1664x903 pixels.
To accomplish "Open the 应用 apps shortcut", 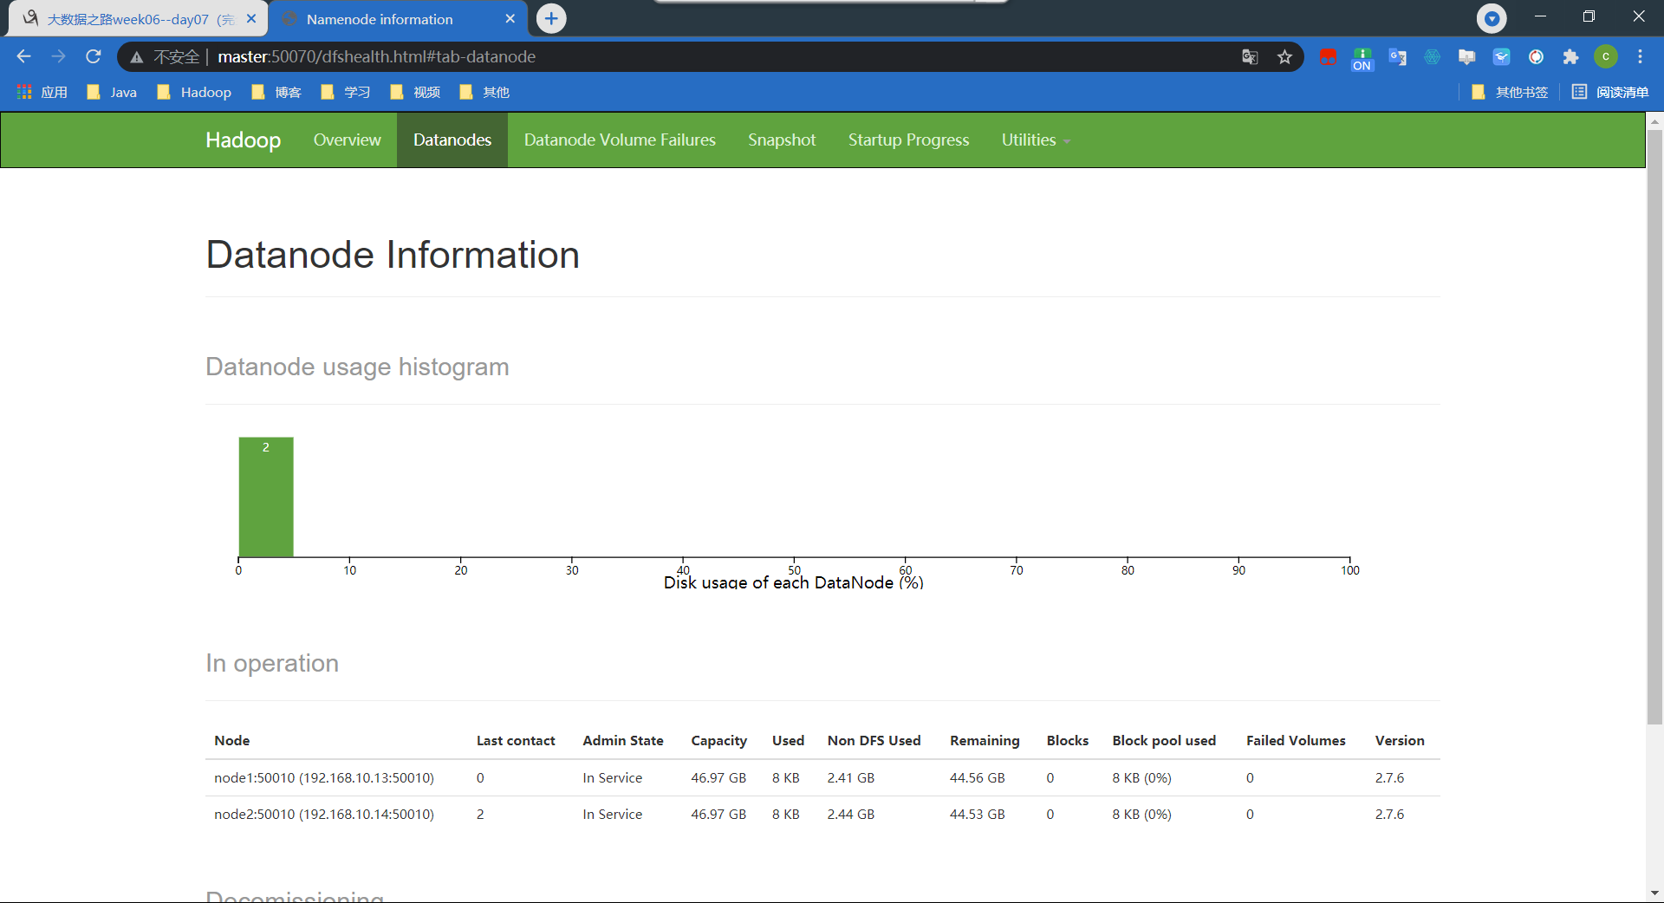I will click(42, 92).
